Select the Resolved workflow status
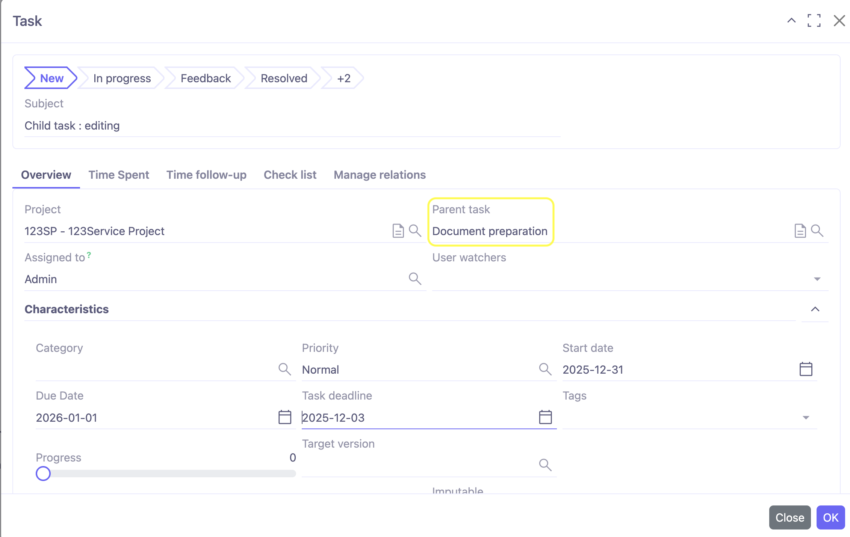Image resolution: width=850 pixels, height=537 pixels. tap(284, 78)
